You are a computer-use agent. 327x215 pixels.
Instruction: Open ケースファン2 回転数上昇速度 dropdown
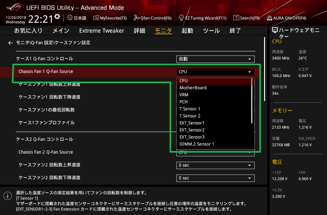[216, 165]
